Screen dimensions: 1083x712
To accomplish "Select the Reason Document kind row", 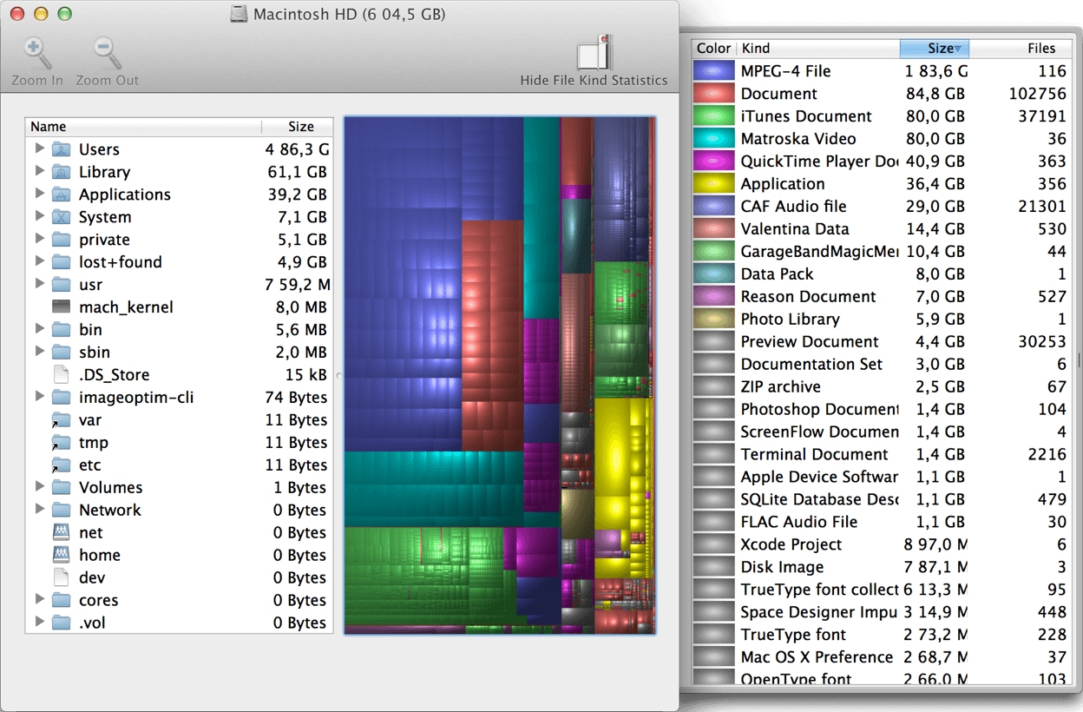I will coord(881,297).
